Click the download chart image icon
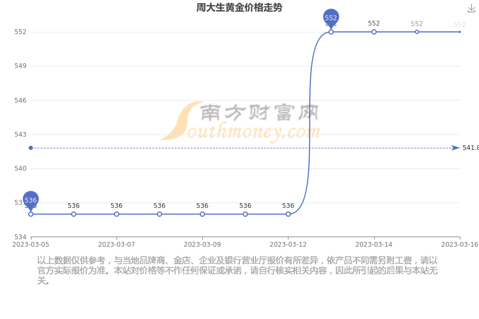Image resolution: width=479 pixels, height=319 pixels. 472,9
